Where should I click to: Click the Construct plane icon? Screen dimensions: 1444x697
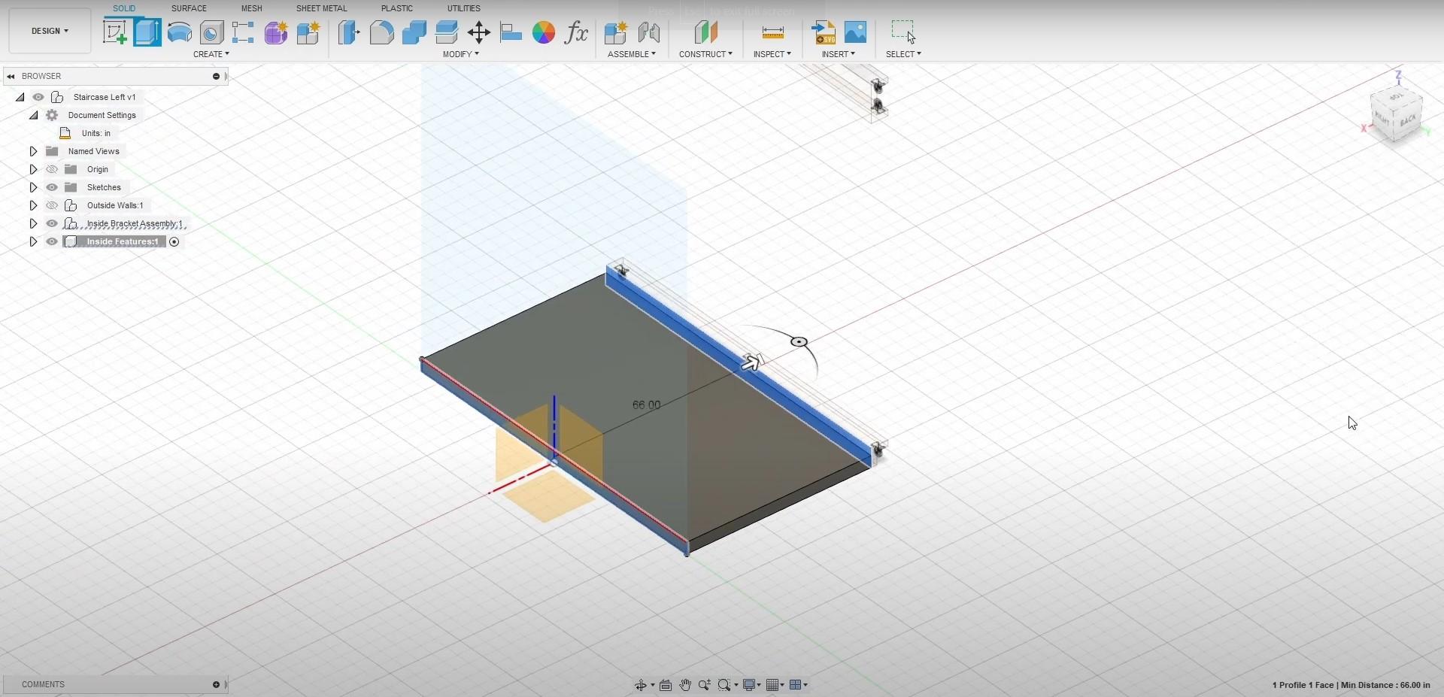(705, 32)
